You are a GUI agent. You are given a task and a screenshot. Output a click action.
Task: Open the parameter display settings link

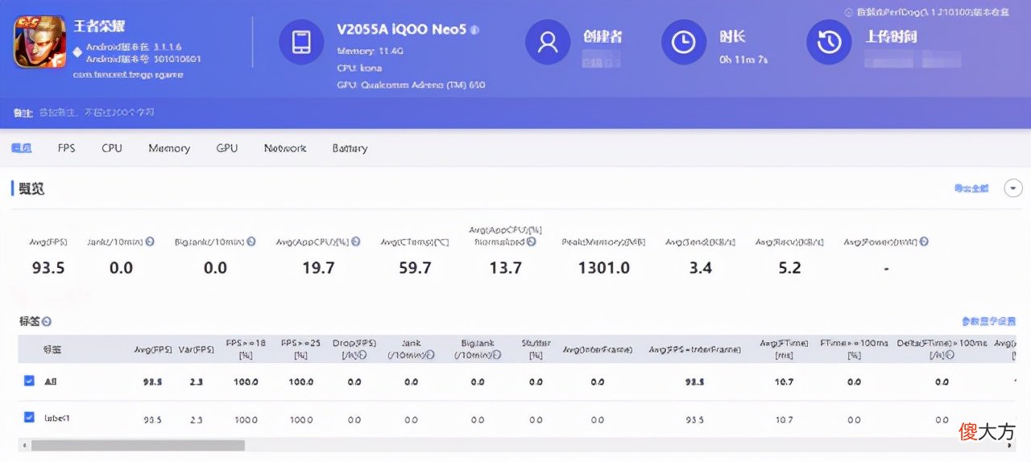tap(988, 321)
